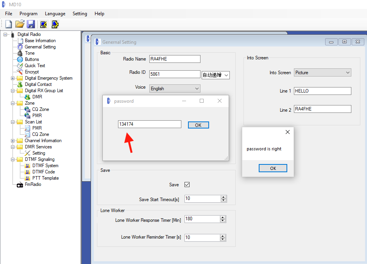Click the Radio Name input field
Screen dimensions: 367x264
175,59
